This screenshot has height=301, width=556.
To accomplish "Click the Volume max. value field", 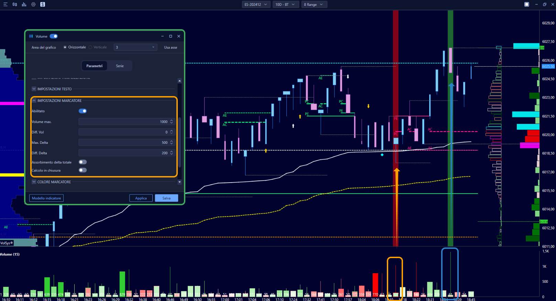I will tap(127, 121).
